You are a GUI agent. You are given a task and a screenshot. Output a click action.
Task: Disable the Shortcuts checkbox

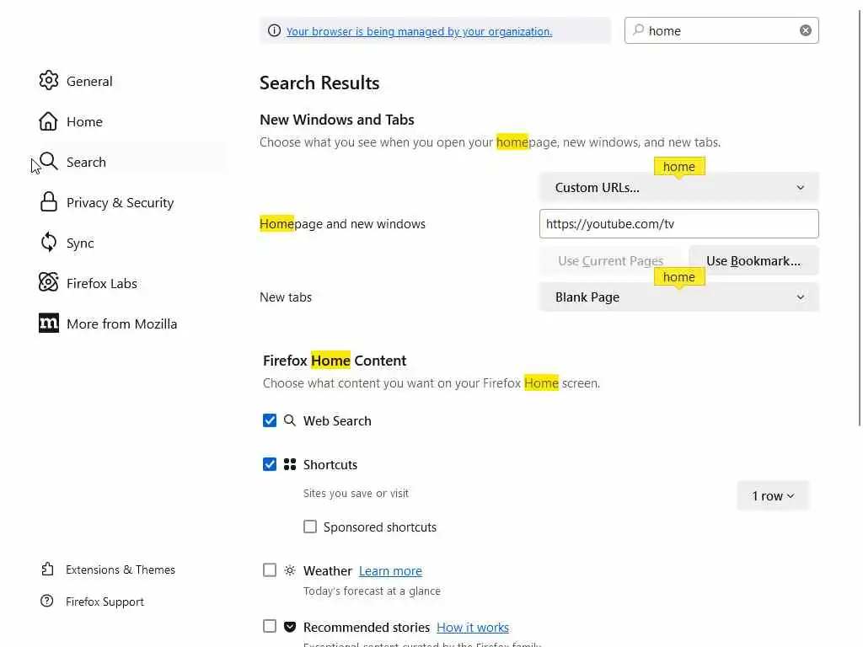tap(270, 464)
